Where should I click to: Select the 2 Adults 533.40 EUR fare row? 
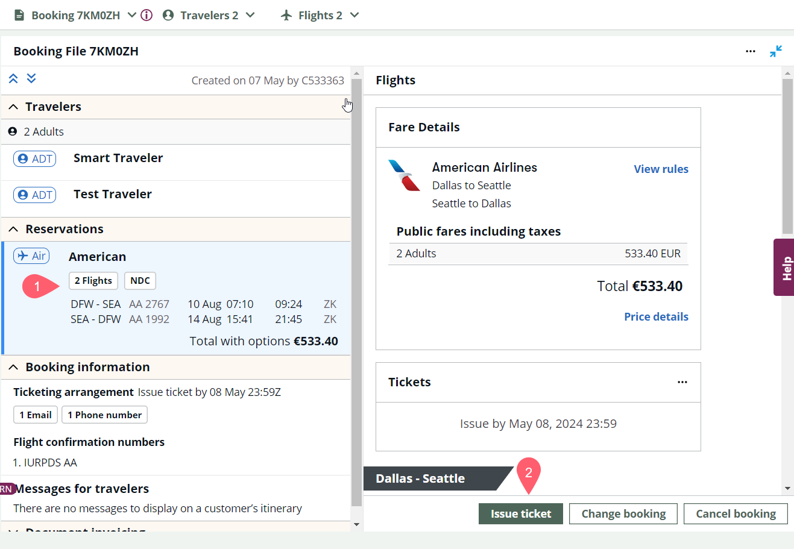(538, 254)
